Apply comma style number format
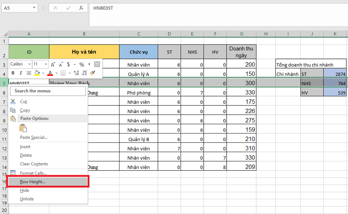 tap(89, 65)
